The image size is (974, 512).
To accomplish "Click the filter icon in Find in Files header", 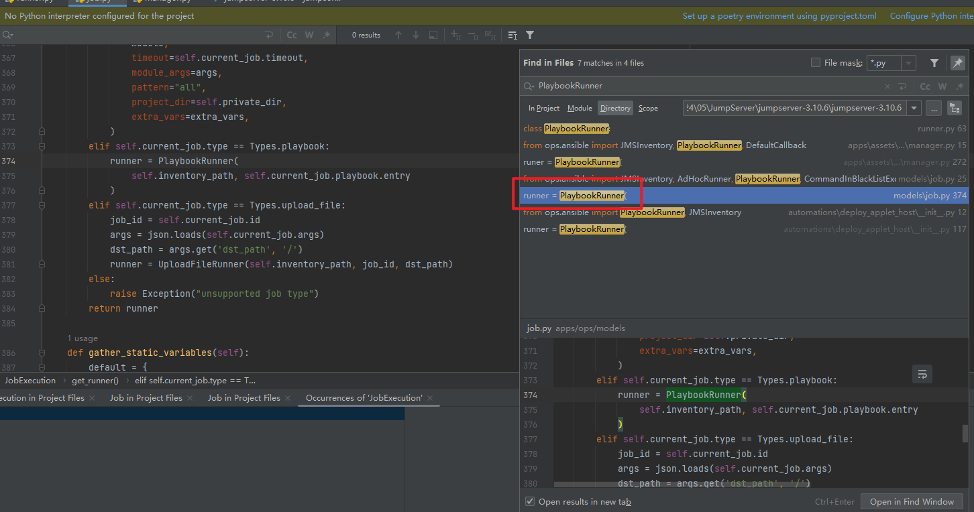I will pos(934,63).
